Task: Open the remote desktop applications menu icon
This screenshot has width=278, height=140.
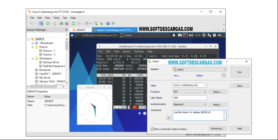Action: [72, 35]
